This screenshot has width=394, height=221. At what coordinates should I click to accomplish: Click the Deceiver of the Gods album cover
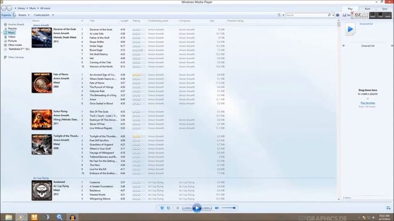tap(42, 37)
